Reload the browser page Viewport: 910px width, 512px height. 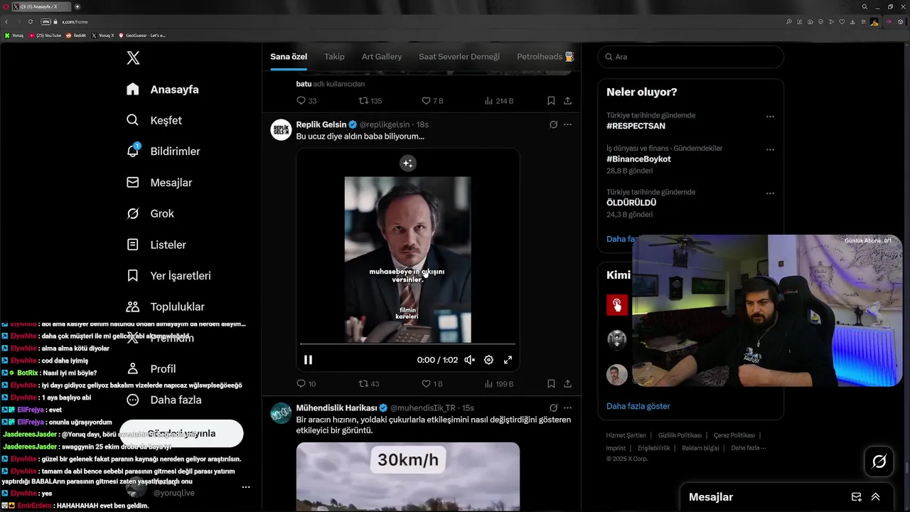[x=31, y=22]
